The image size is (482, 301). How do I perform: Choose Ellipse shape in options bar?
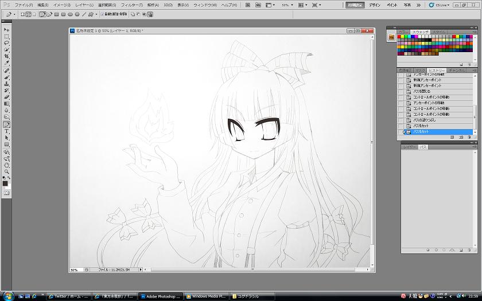click(70, 14)
